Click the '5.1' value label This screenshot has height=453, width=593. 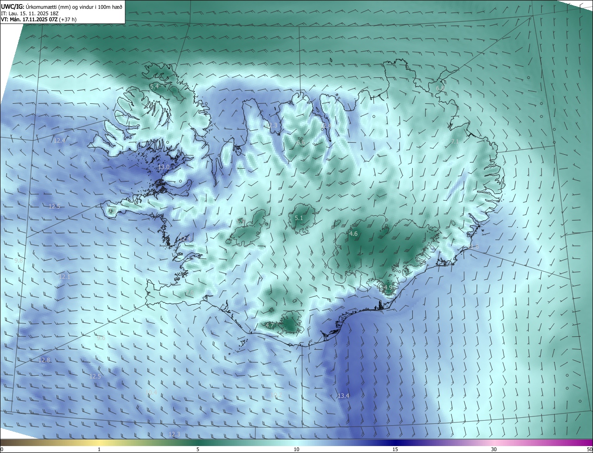tap(299, 218)
